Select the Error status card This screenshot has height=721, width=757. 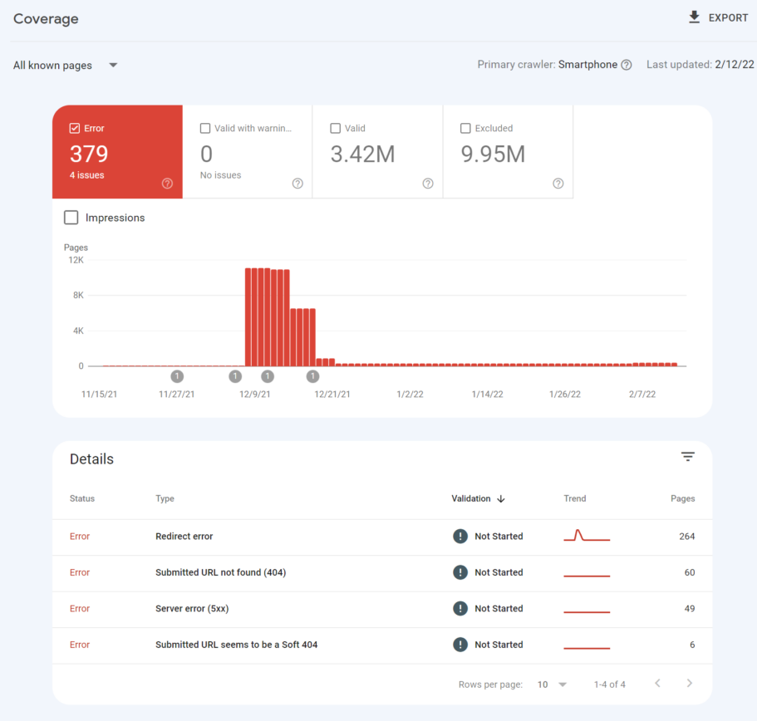pyautogui.click(x=117, y=152)
